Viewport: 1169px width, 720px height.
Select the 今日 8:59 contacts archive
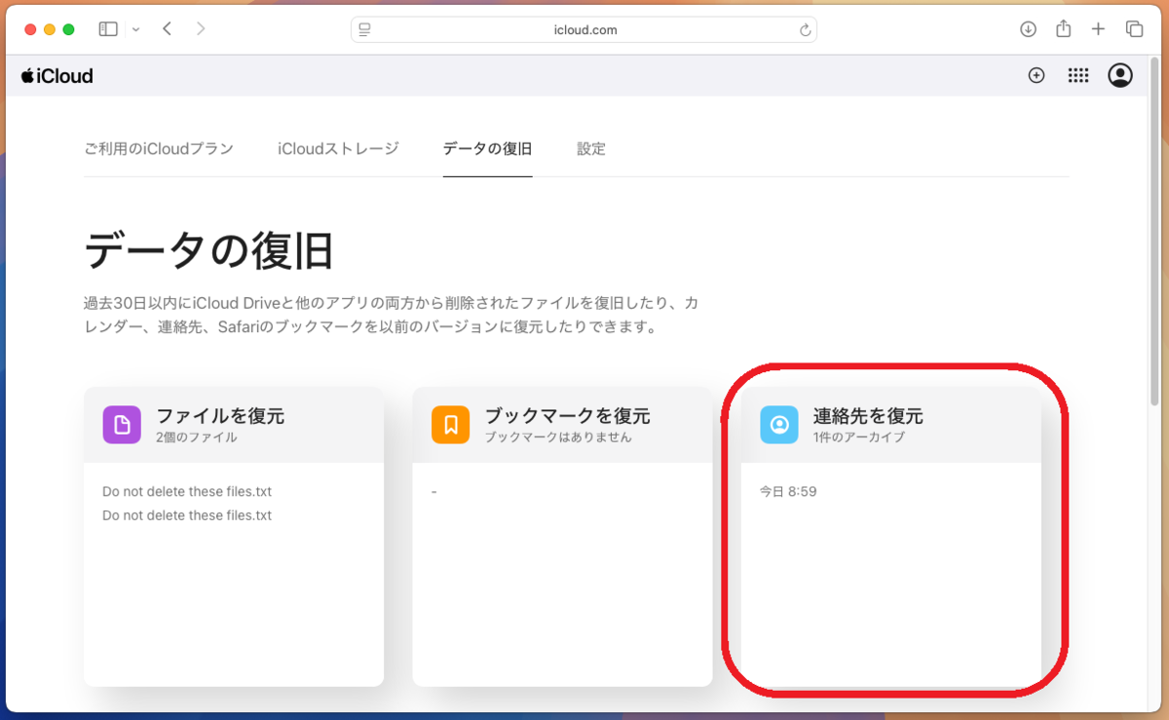coord(788,492)
